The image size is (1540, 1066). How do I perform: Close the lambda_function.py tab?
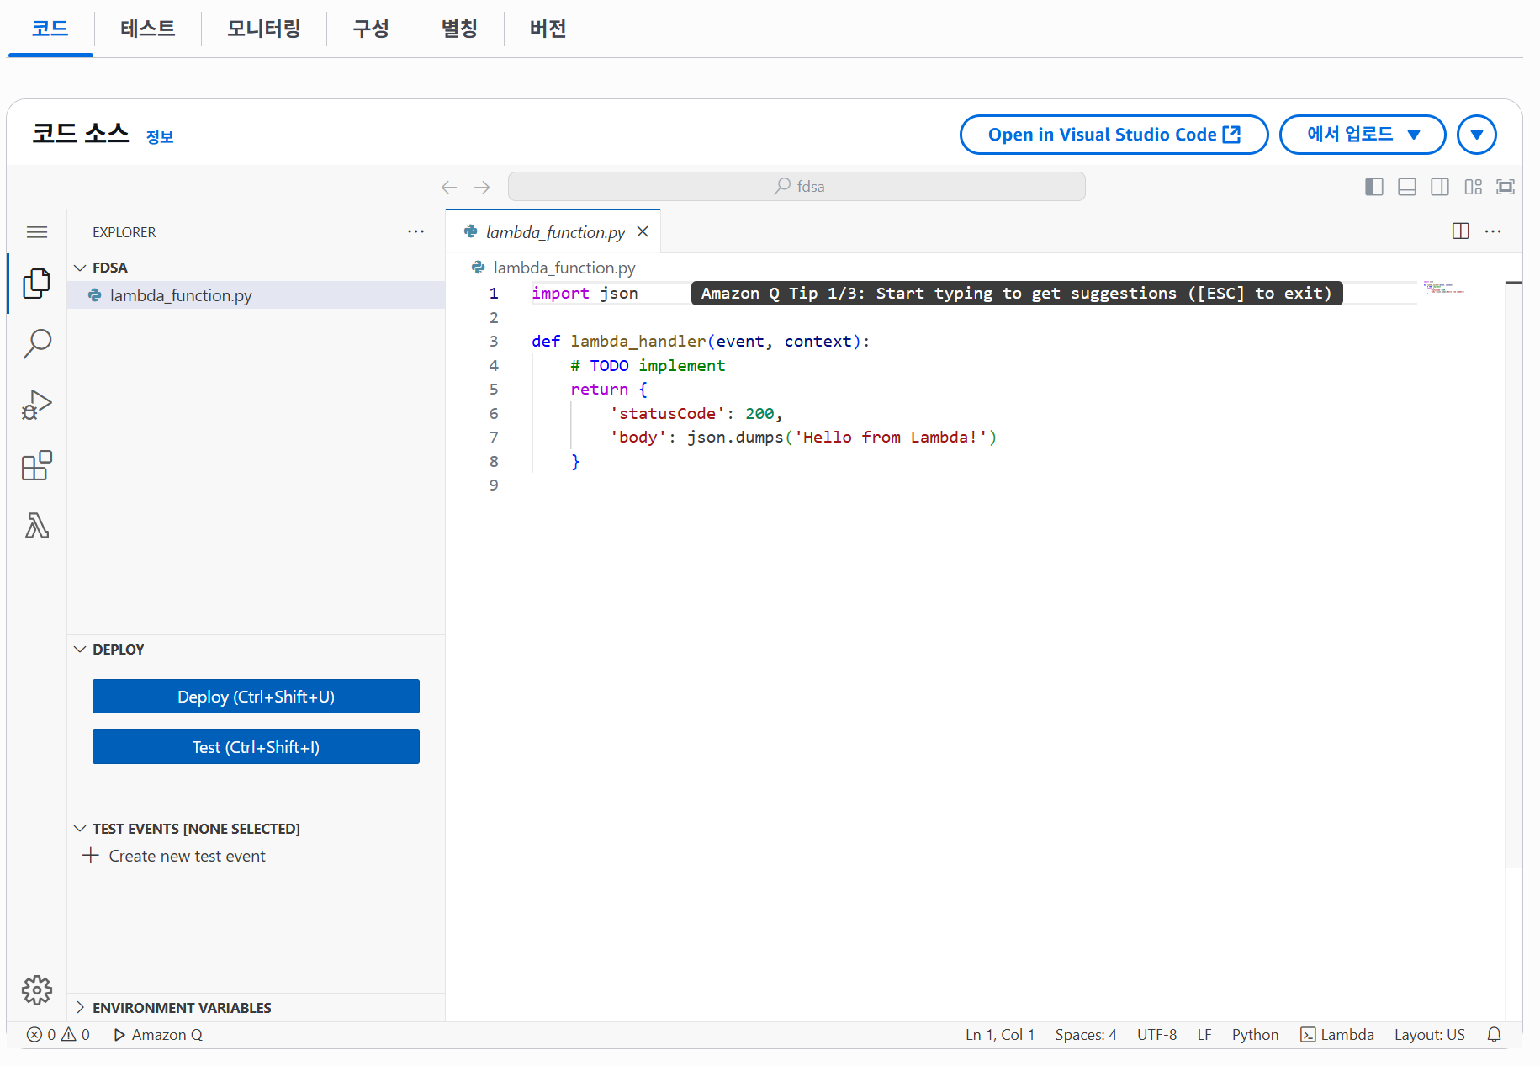[x=643, y=231]
